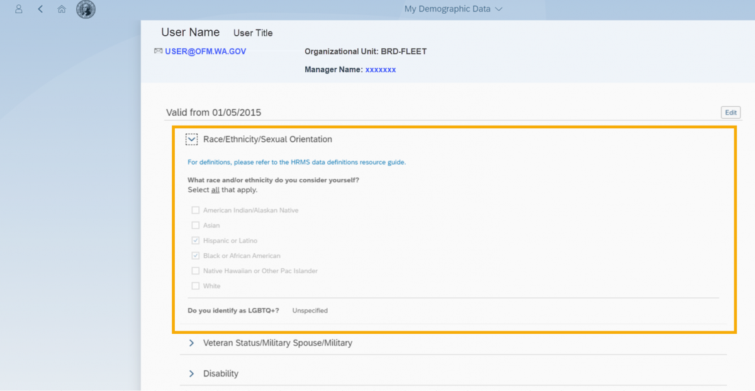Click the Washington state seal logo

[x=86, y=9]
